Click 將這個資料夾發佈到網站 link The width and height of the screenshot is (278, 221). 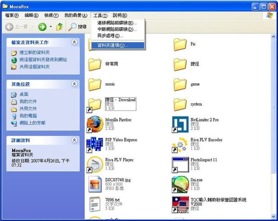[43, 60]
